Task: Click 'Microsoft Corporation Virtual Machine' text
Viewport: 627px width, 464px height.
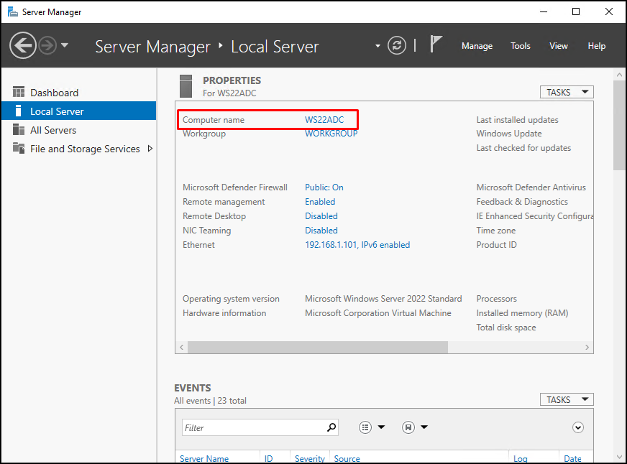Action: coord(378,313)
